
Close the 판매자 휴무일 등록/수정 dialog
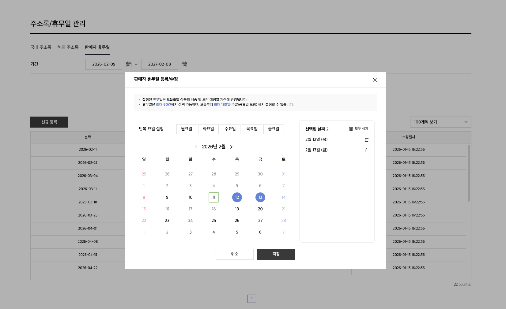[x=375, y=80]
